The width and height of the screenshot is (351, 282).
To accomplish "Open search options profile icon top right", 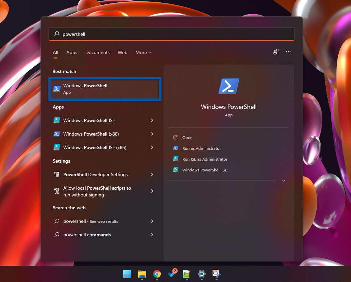I will coord(276,52).
